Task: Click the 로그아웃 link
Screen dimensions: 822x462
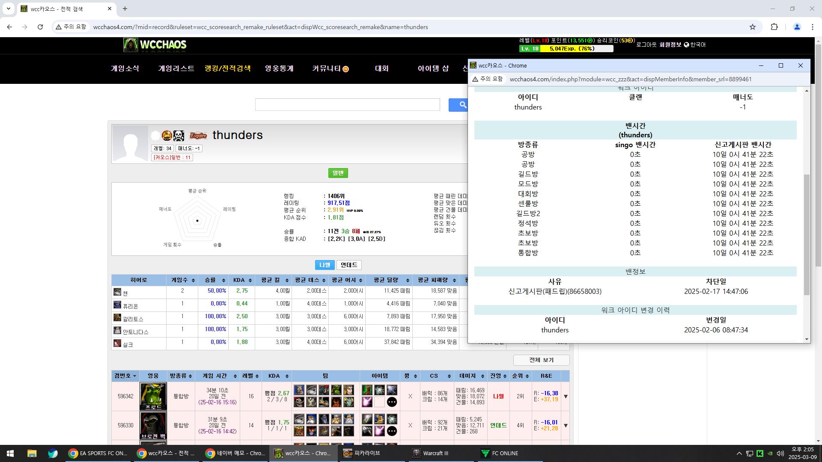Action: coord(646,44)
